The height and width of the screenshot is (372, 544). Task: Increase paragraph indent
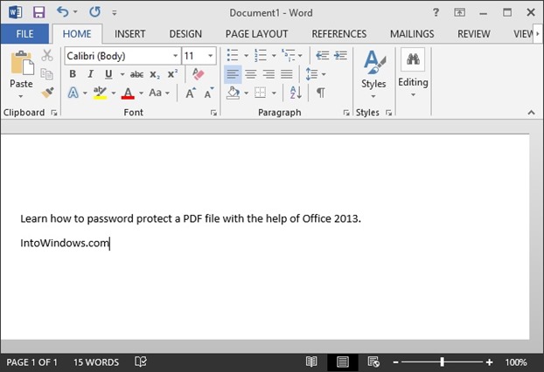coord(340,55)
